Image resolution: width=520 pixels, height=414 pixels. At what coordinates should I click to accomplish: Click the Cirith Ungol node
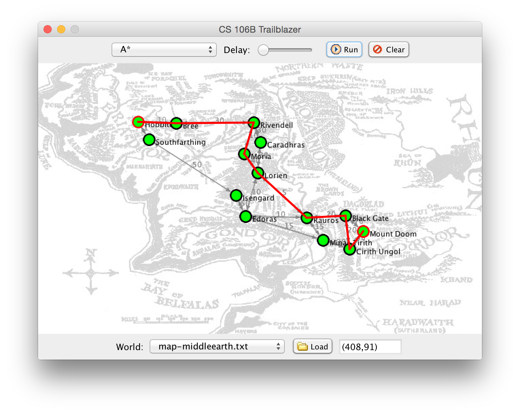pyautogui.click(x=350, y=250)
